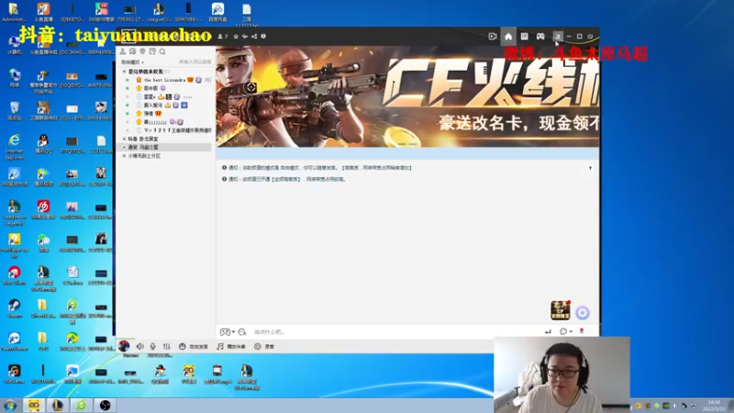The image size is (734, 413).
Task: Click the record audio button
Action: coord(264,347)
